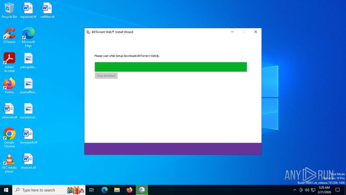
Task: Open the volume tray icon
Action: (307, 190)
